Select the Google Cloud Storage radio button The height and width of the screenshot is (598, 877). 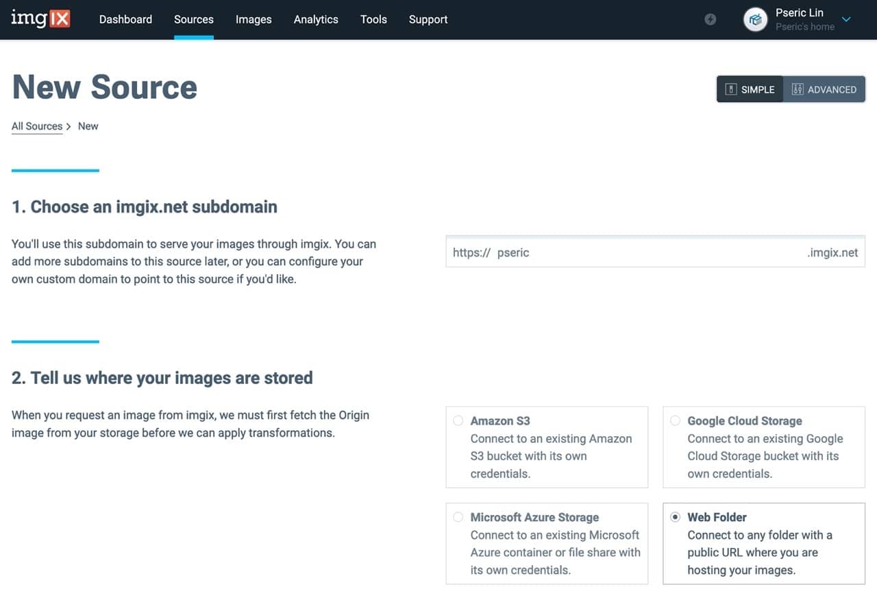[x=675, y=420]
